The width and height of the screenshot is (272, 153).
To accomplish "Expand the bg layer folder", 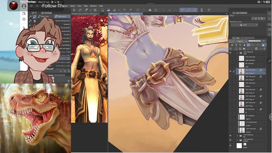I will (x=237, y=136).
